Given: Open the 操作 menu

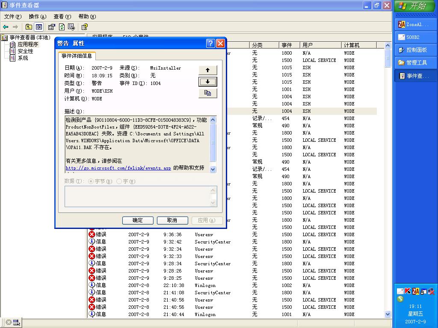Looking at the screenshot, I should [38, 17].
